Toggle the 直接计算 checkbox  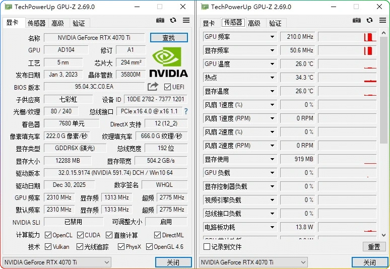pos(109,235)
